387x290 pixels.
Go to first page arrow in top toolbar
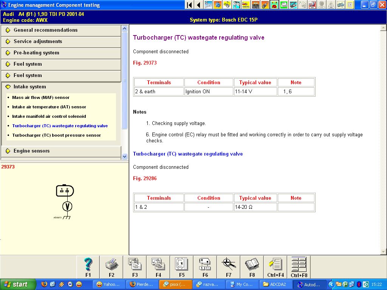point(189,5)
